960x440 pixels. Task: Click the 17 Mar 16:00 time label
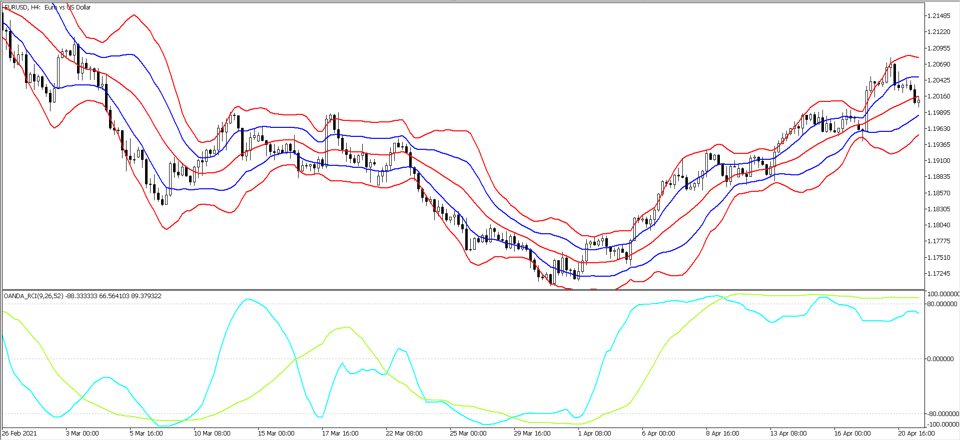point(340,434)
